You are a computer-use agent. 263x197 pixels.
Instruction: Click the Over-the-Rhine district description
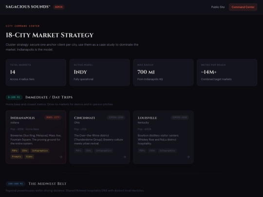pos(98,140)
